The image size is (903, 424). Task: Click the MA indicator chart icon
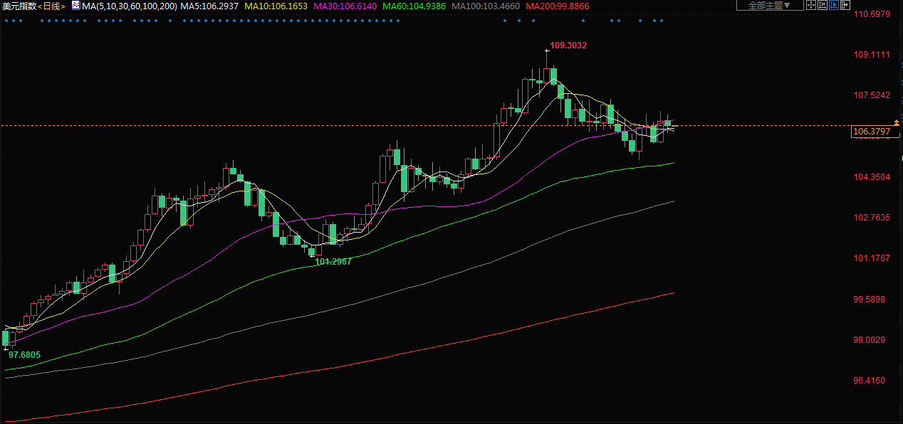coord(75,5)
